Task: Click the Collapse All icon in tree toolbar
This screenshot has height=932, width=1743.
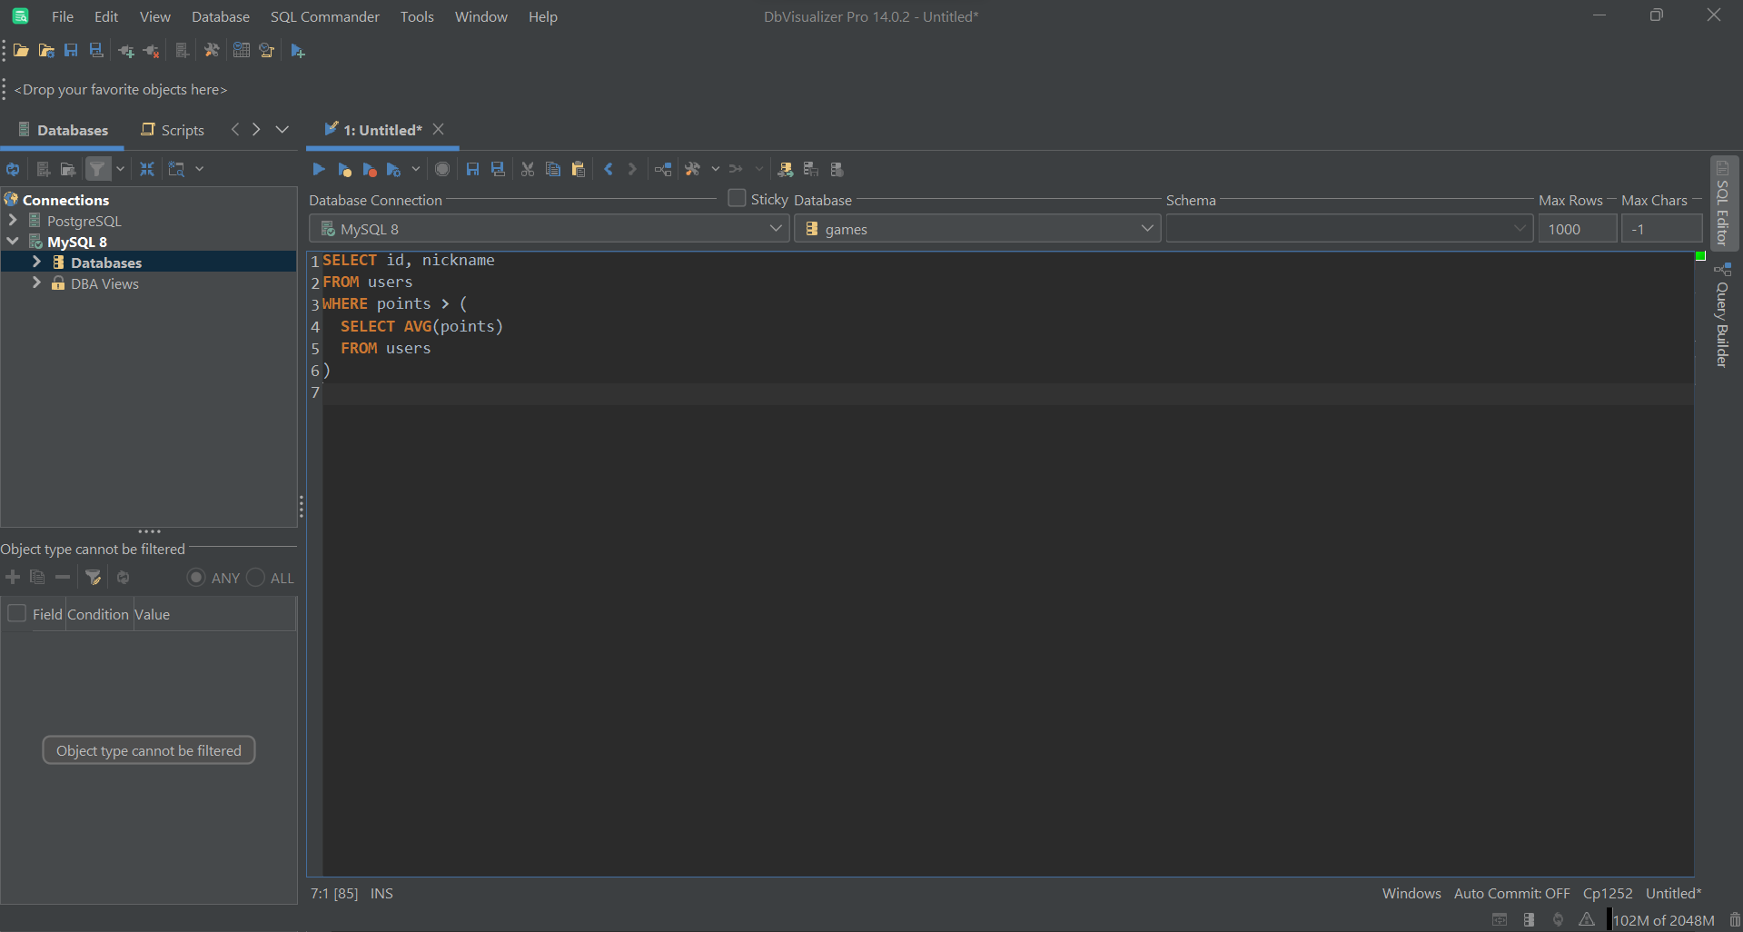Action: [146, 168]
